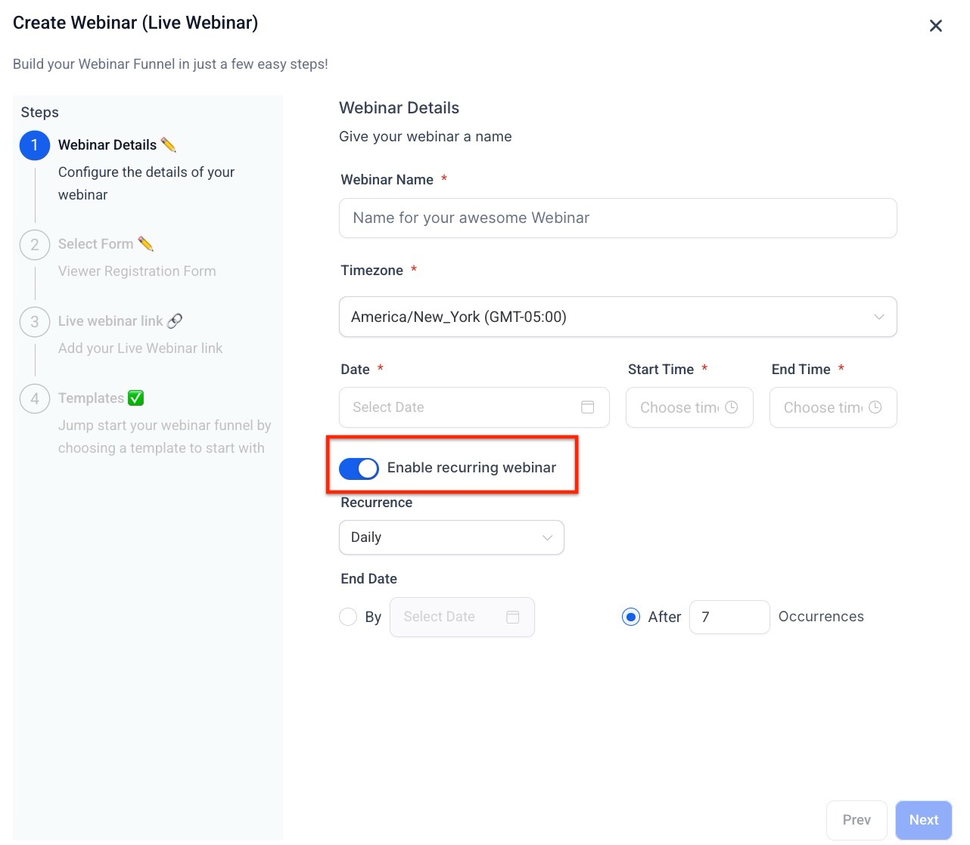The image size is (970, 845).
Task: Select the 'After' occurrences radio button
Action: click(631, 617)
